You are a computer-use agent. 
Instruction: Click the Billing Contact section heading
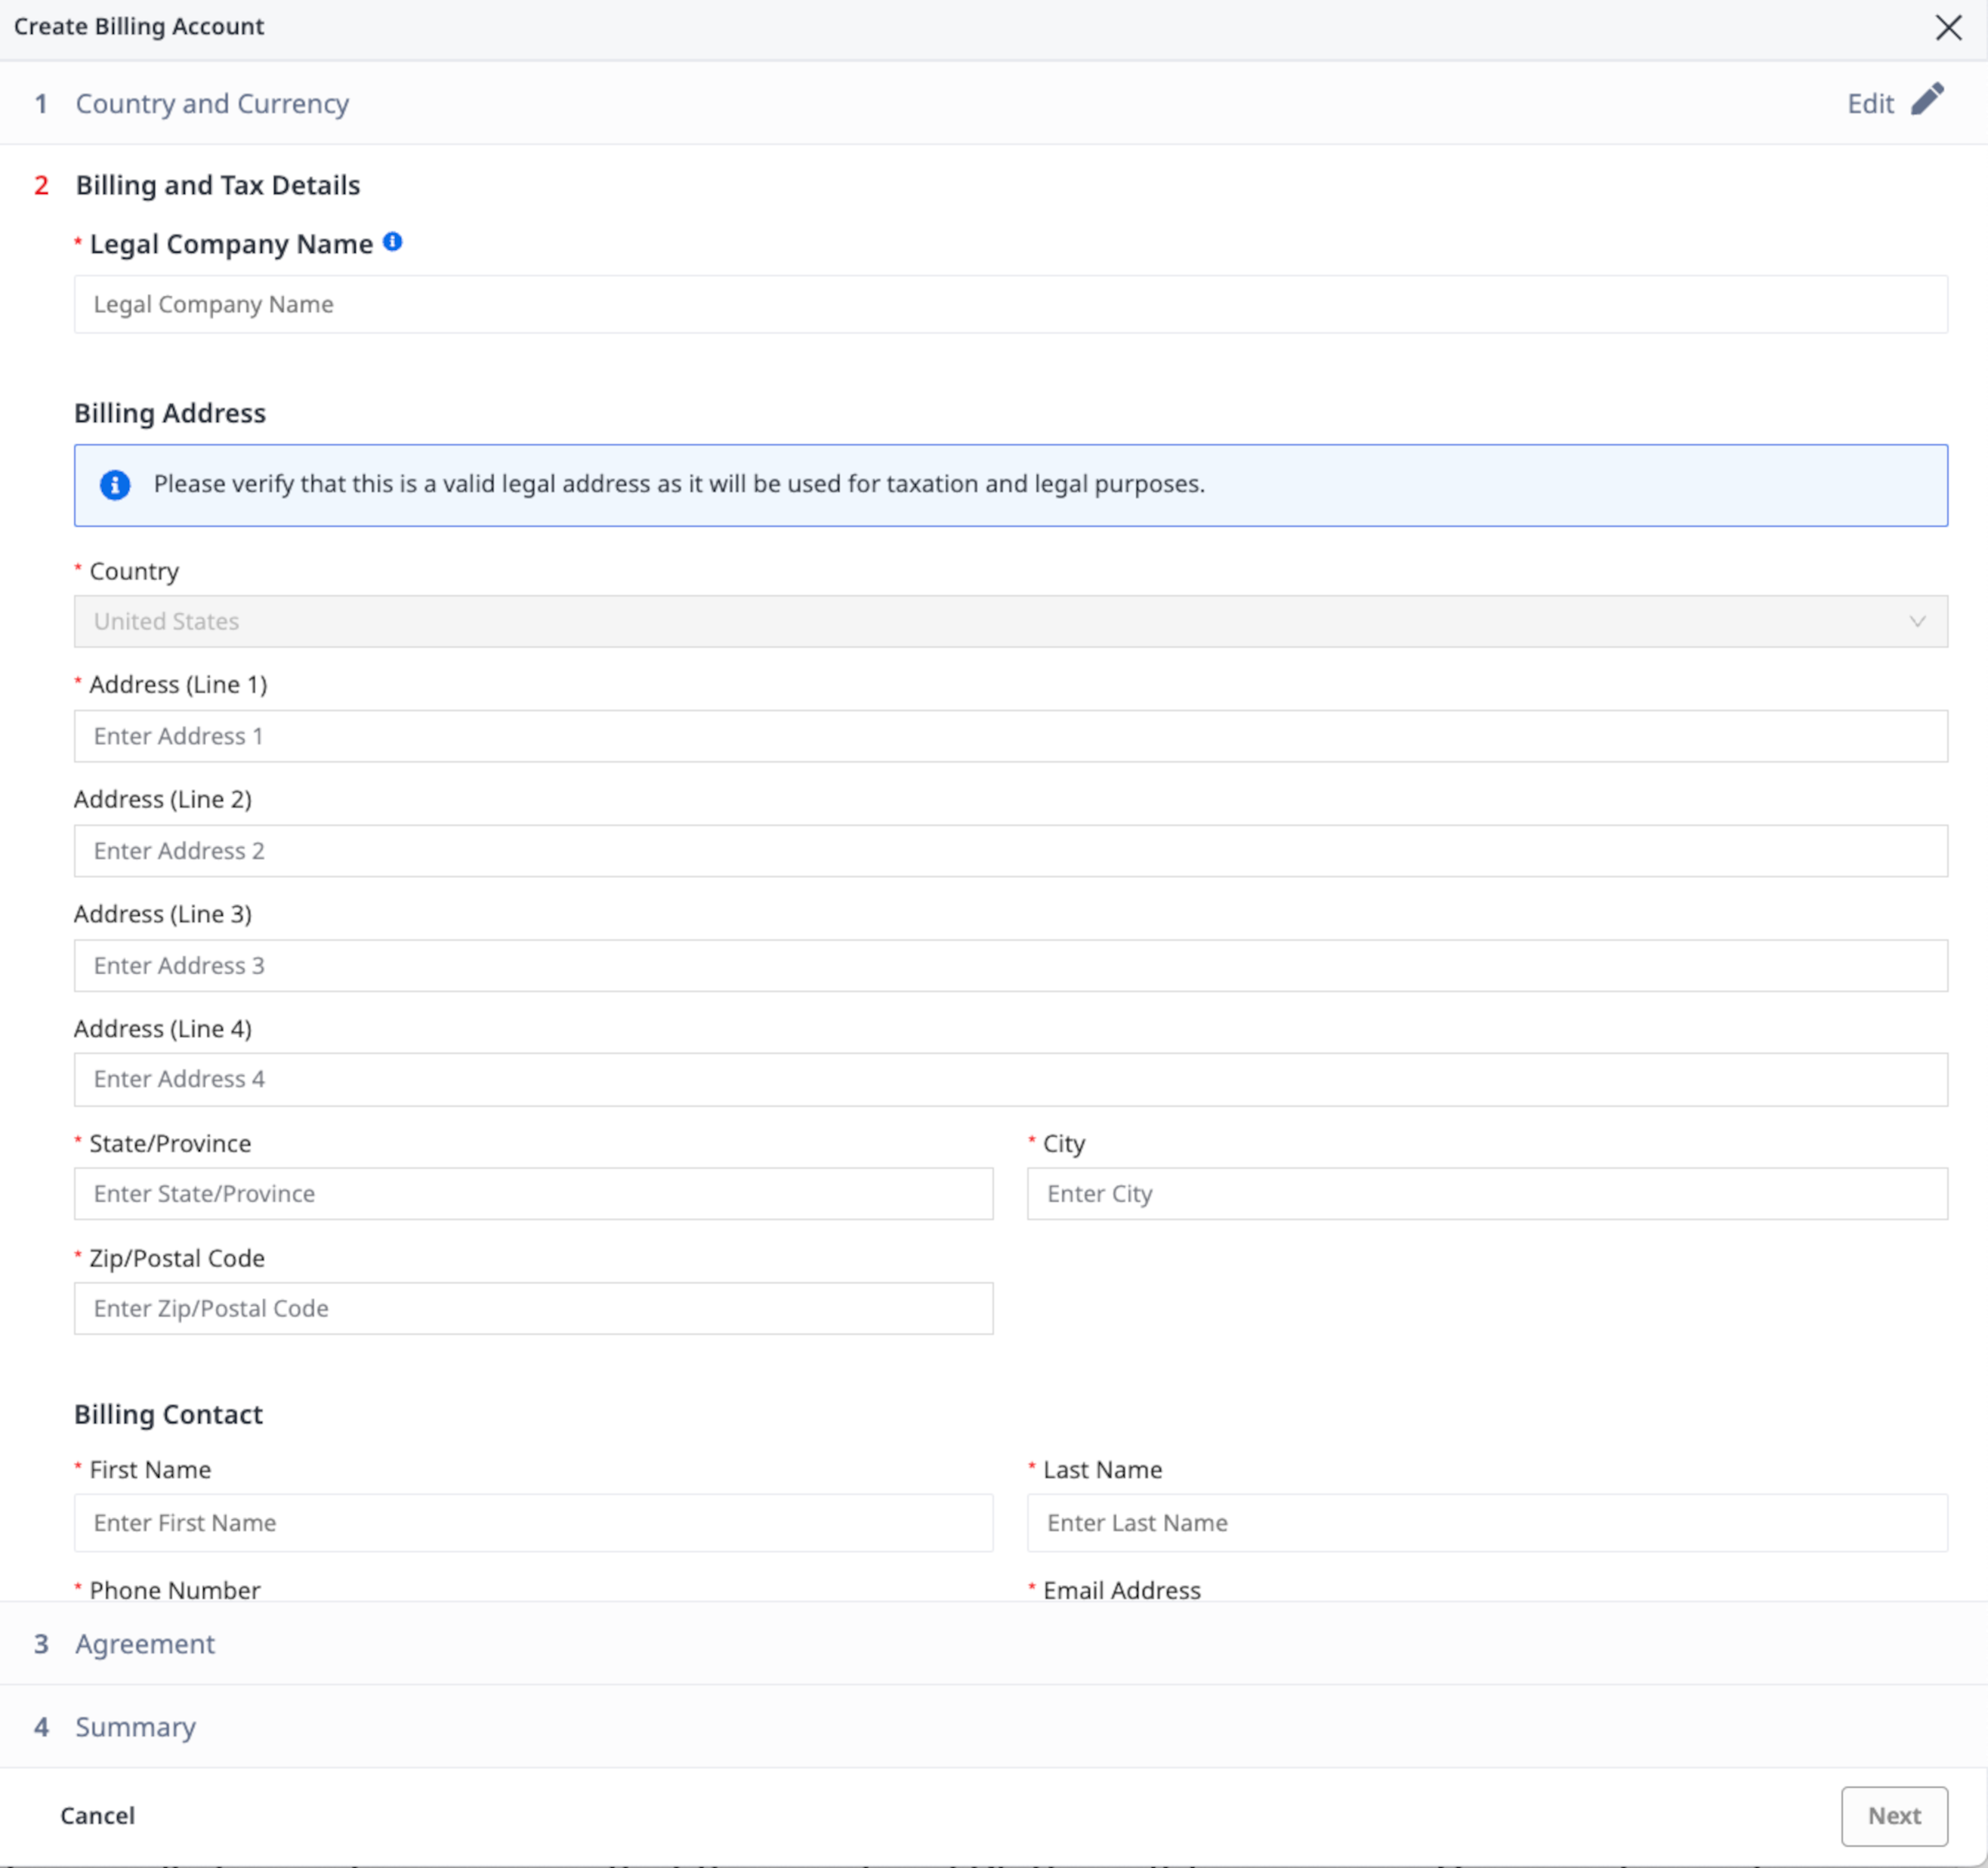pos(168,1415)
